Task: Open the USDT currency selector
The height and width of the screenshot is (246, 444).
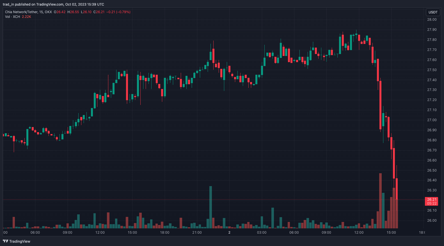Action: [x=433, y=12]
